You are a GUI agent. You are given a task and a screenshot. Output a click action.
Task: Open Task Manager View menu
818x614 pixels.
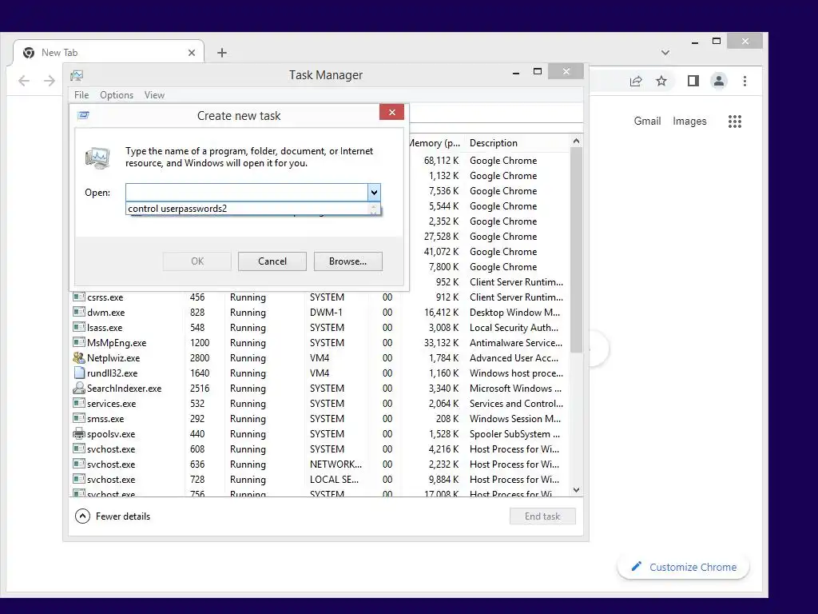coord(154,95)
